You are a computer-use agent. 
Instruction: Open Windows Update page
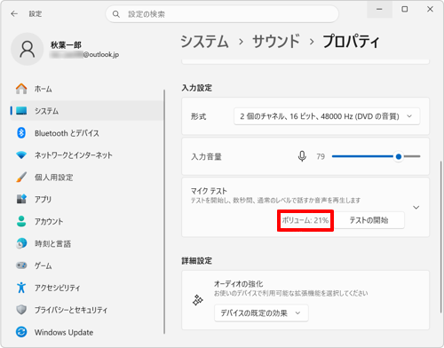(87, 332)
